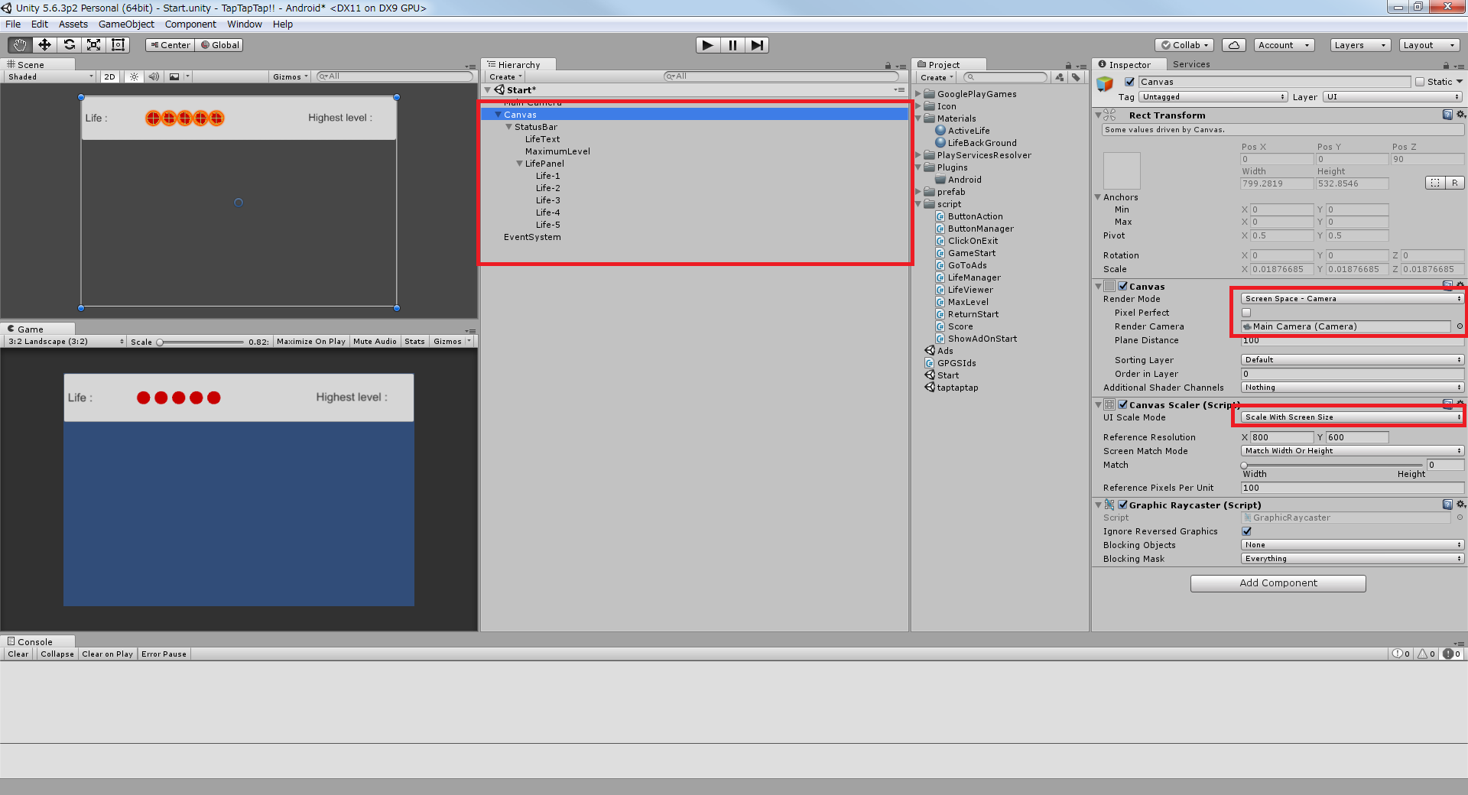The image size is (1468, 795).
Task: Open Sorting Layer dropdown
Action: click(x=1352, y=360)
